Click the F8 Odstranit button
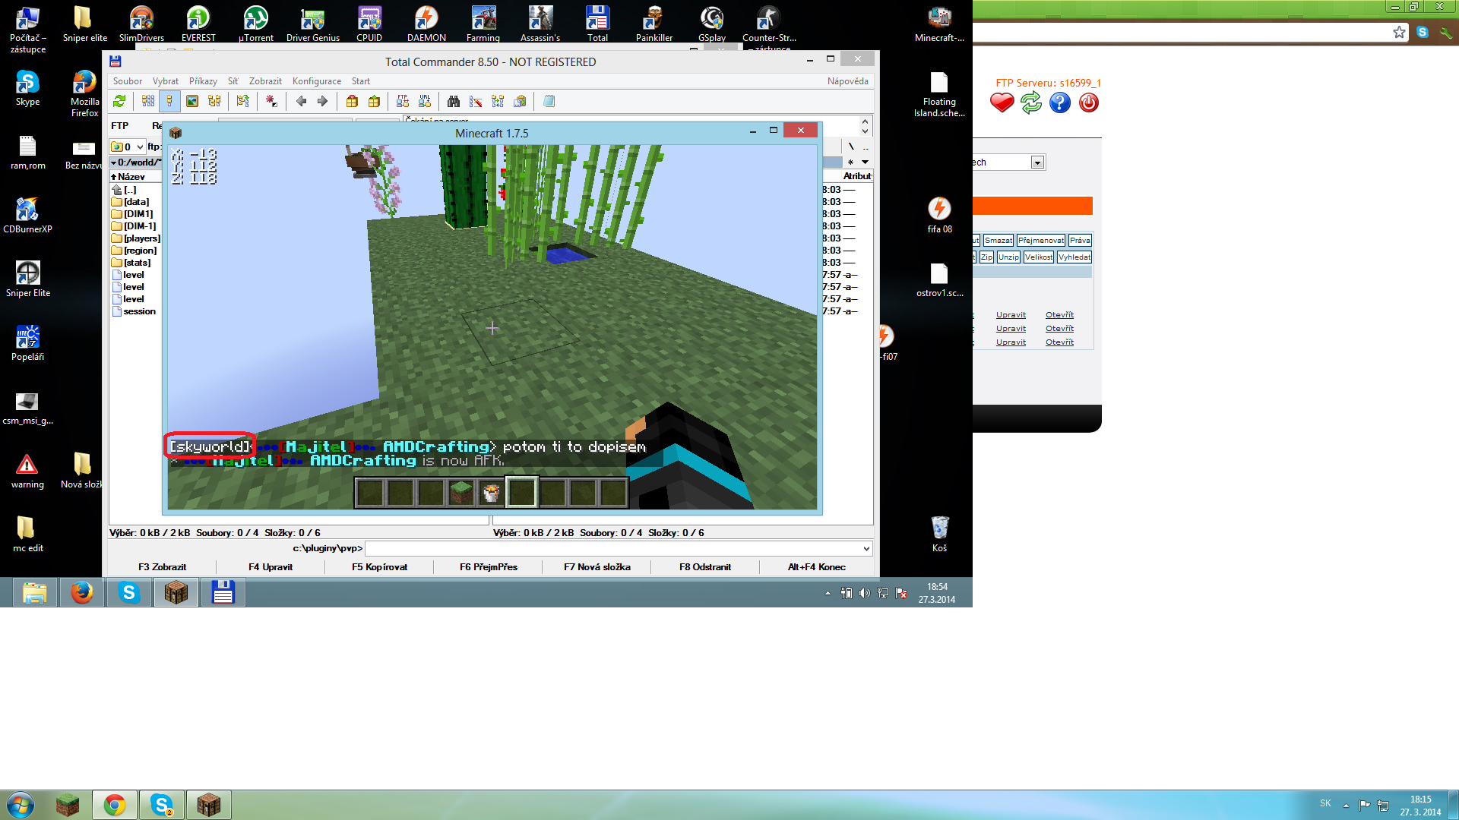1459x820 pixels. coord(705,567)
